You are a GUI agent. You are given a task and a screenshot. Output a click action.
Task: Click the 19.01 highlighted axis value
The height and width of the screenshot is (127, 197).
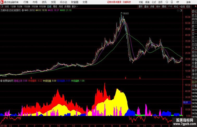click(x=187, y=102)
